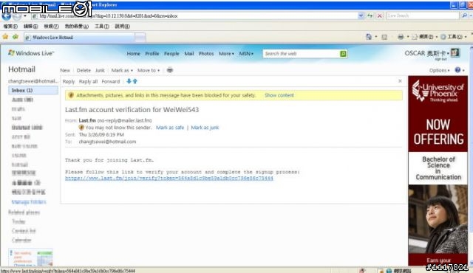Click Forward

pyautogui.click(x=111, y=81)
